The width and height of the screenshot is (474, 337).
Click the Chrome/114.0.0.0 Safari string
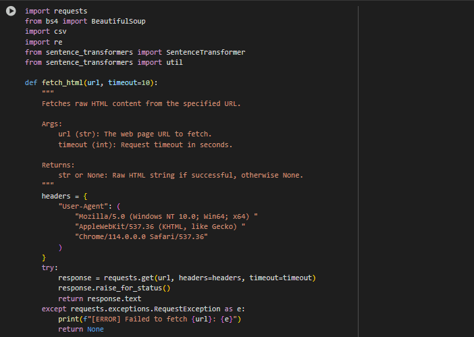(x=141, y=236)
